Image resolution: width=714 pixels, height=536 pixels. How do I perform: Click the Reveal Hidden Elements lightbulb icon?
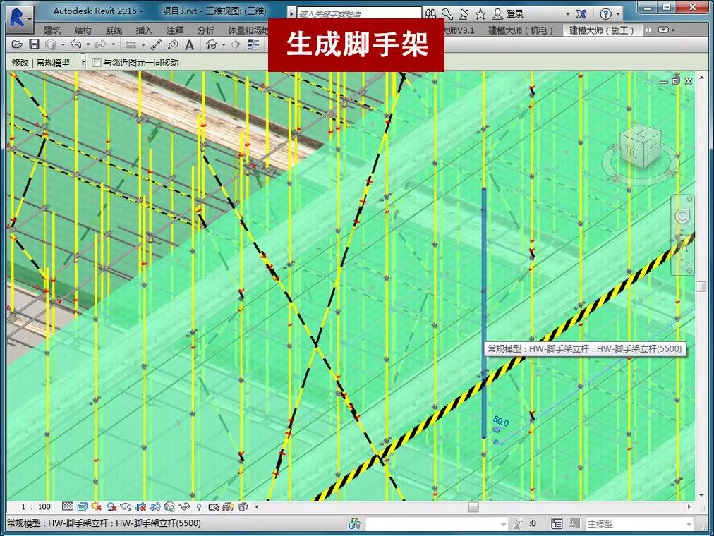click(x=199, y=507)
